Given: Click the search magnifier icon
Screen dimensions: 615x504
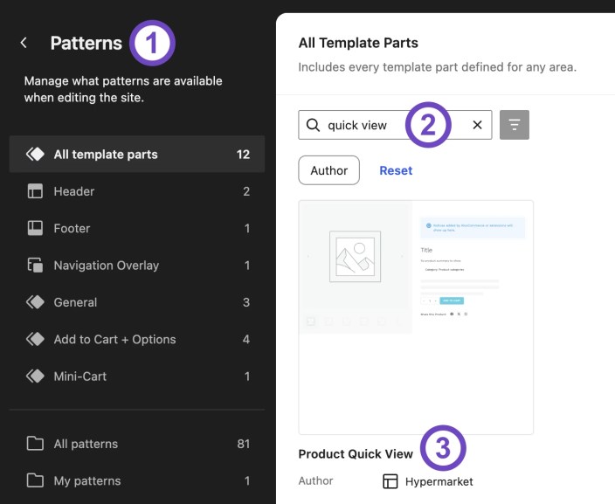Looking at the screenshot, I should click(x=313, y=125).
